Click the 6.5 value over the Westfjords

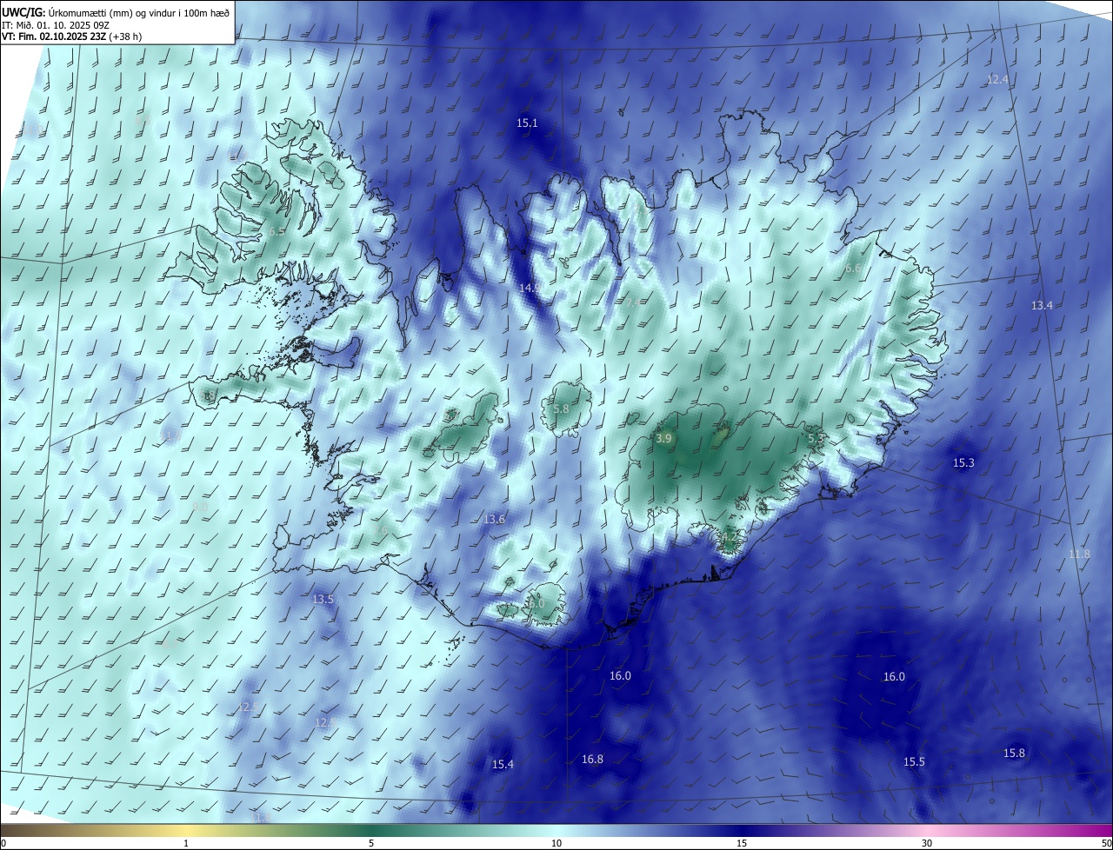click(277, 232)
